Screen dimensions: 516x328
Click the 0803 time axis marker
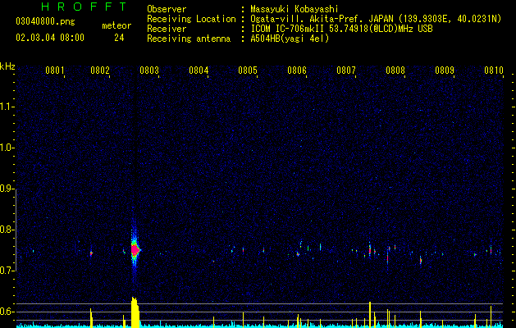(x=149, y=71)
